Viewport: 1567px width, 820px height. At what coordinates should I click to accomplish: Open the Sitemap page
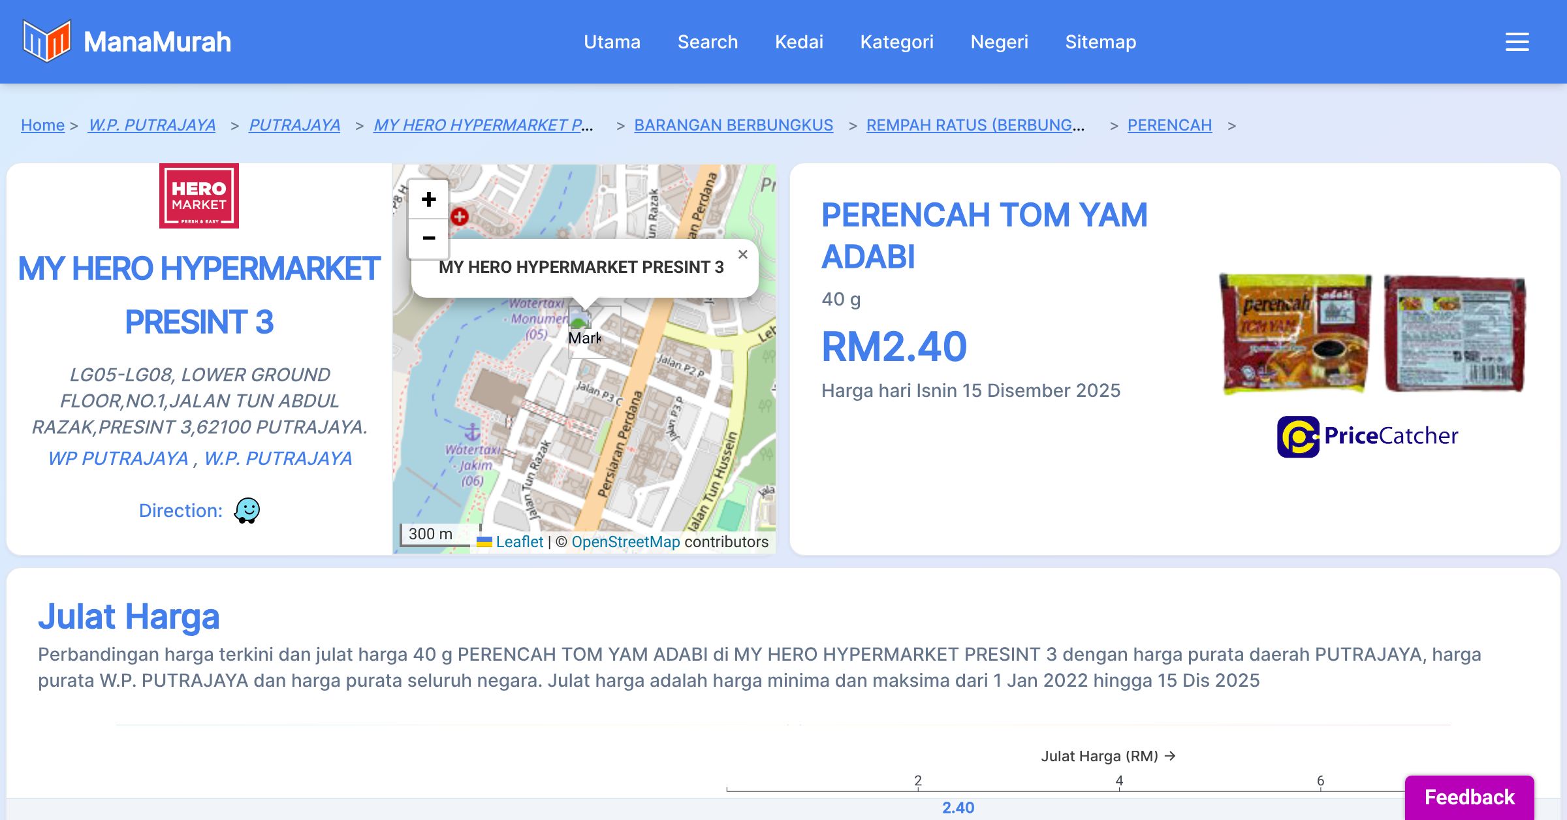pyautogui.click(x=1100, y=42)
